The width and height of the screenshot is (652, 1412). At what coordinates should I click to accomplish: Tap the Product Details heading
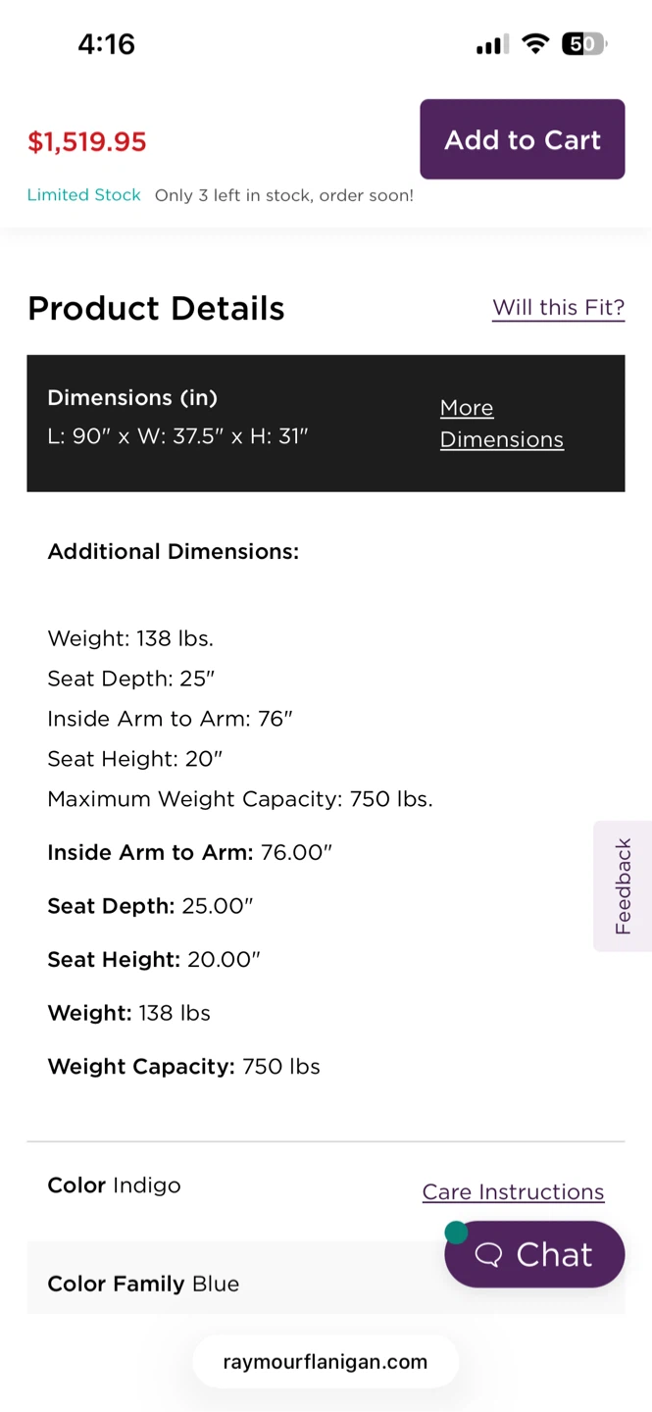click(x=156, y=309)
